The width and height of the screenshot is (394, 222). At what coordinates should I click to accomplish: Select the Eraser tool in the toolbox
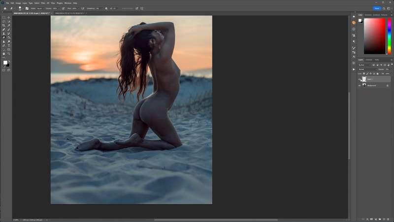(4, 37)
